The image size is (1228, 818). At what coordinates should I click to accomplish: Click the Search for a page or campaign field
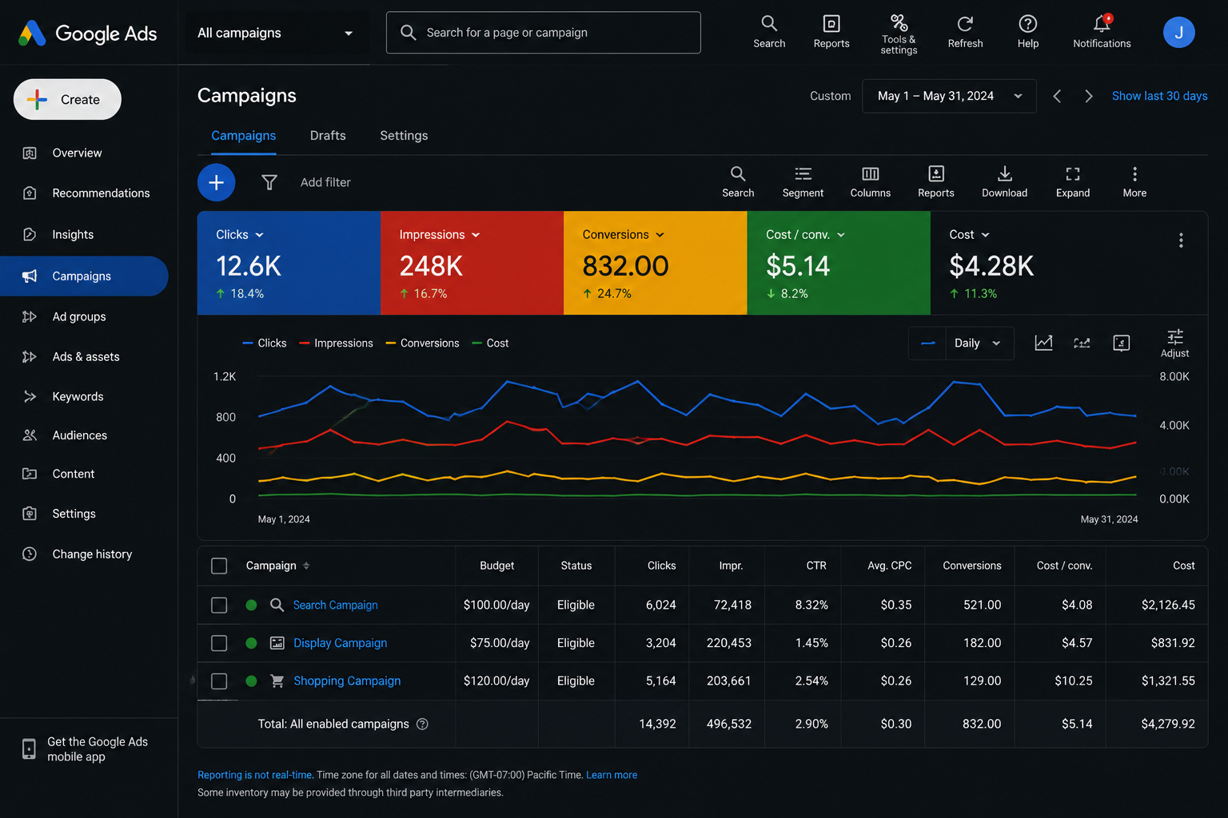(544, 33)
